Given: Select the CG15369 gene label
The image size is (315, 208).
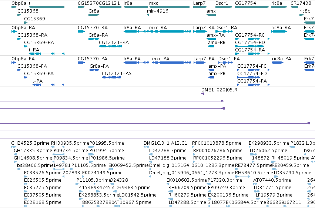Looking at the screenshot, I should (34, 19).
